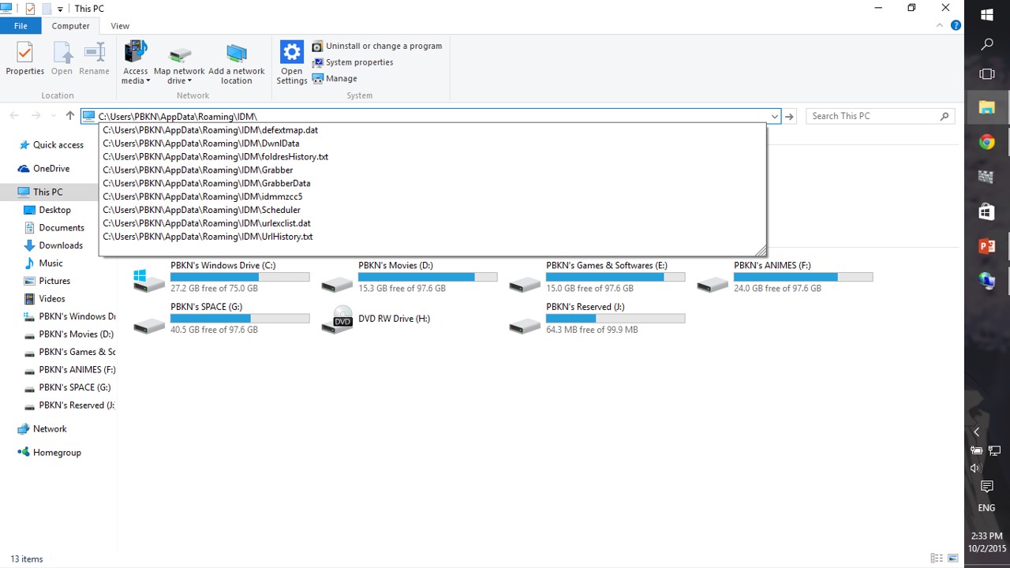This screenshot has width=1010, height=568.
Task: Open System properties
Action: tap(359, 62)
